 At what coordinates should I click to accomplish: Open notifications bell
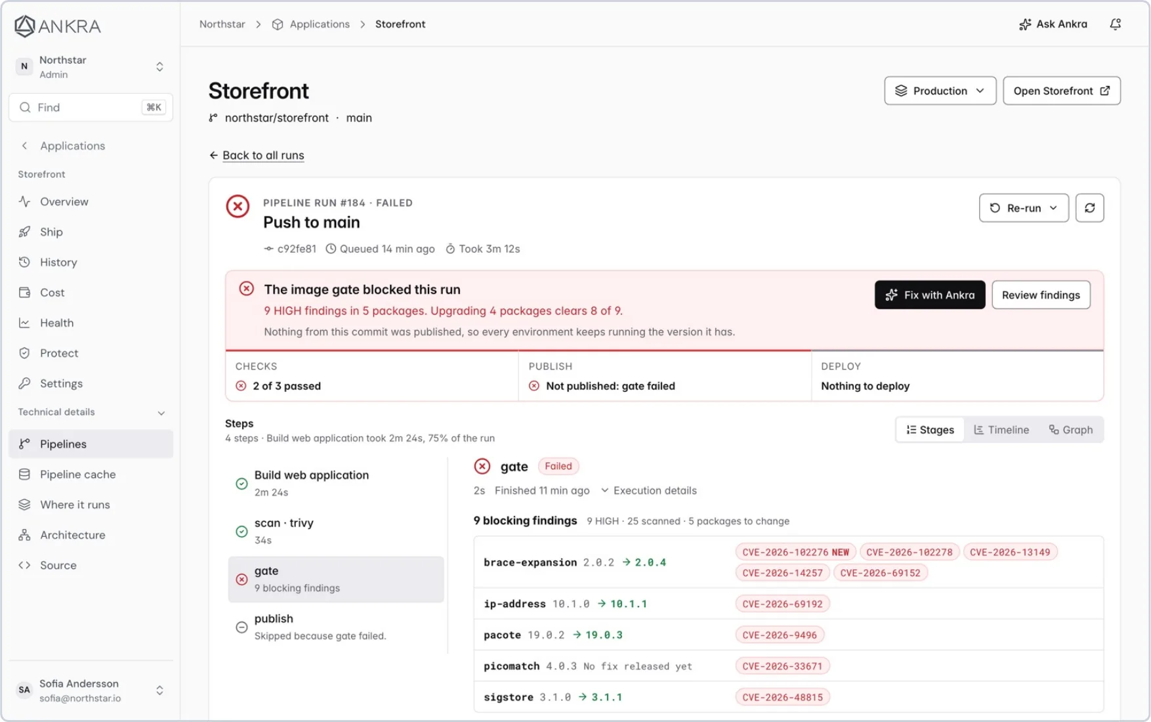coord(1115,24)
